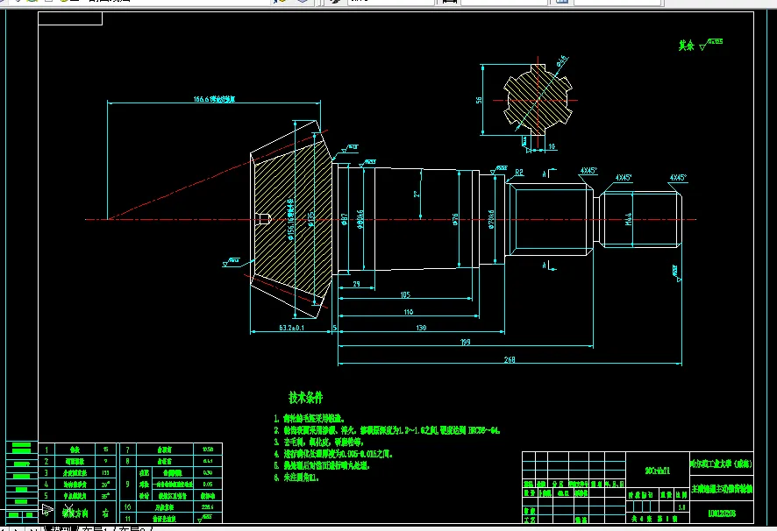This screenshot has height=531, width=777.
Task: Select the 技术条件 heading text
Action: click(306, 397)
